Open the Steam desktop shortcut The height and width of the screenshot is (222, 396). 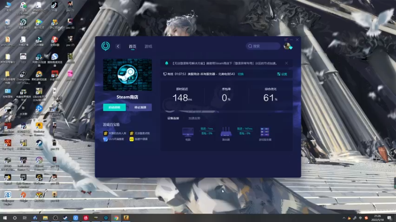coord(39,145)
